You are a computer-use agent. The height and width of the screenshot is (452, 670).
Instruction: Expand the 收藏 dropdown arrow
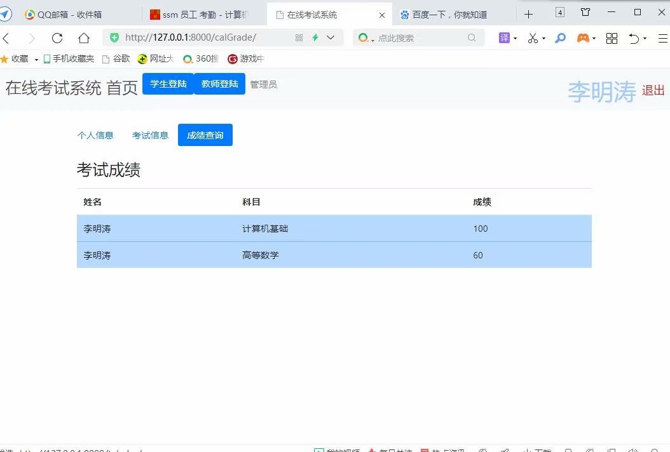(x=36, y=60)
